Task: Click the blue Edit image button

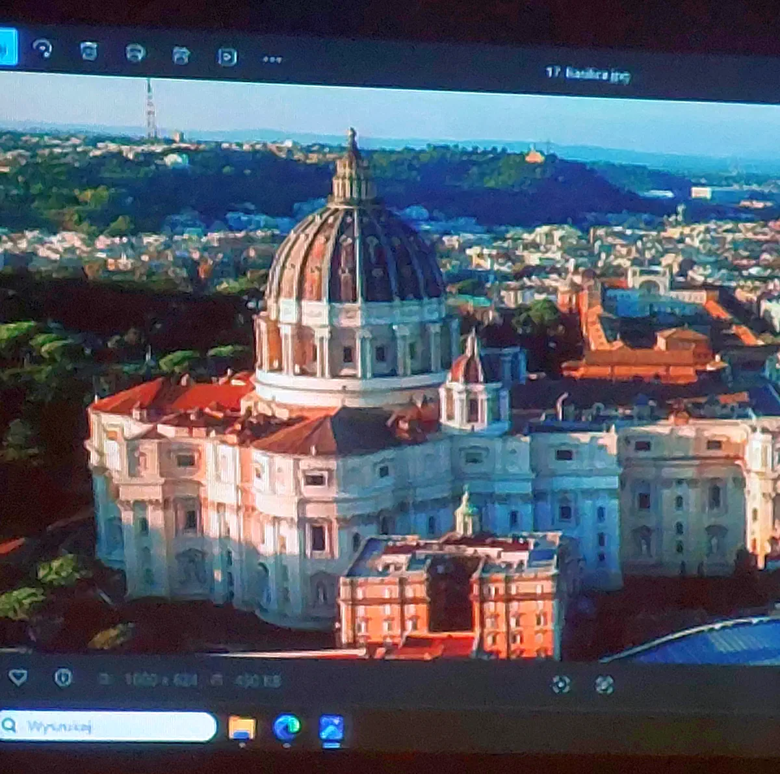Action: point(6,47)
